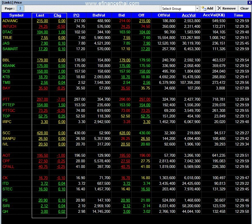Select the PTTEP symbol

(8, 105)
